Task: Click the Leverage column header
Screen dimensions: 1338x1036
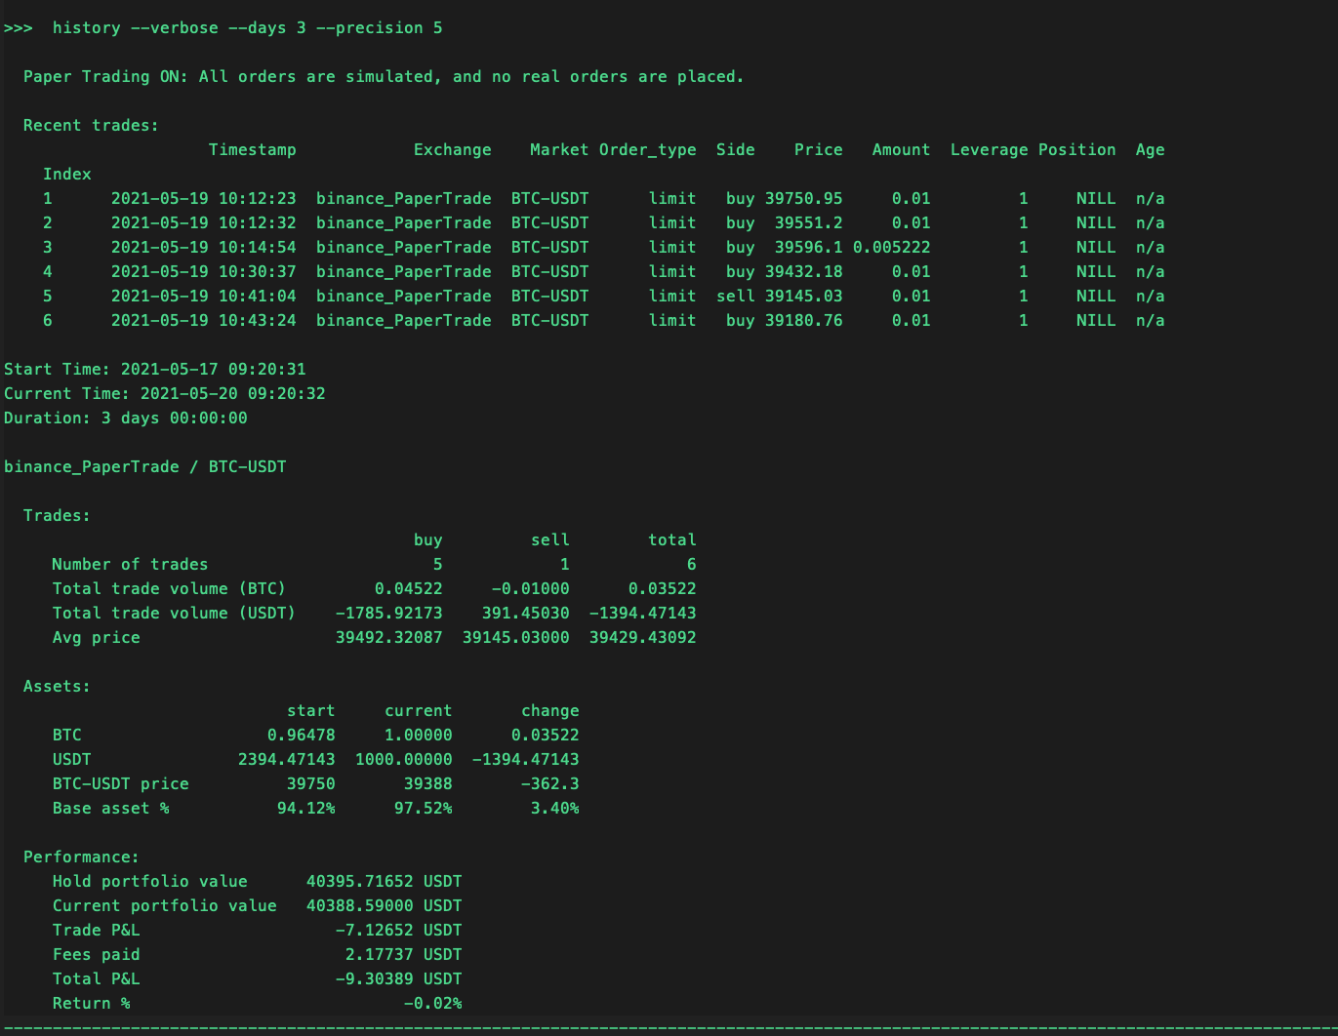Action: (989, 150)
